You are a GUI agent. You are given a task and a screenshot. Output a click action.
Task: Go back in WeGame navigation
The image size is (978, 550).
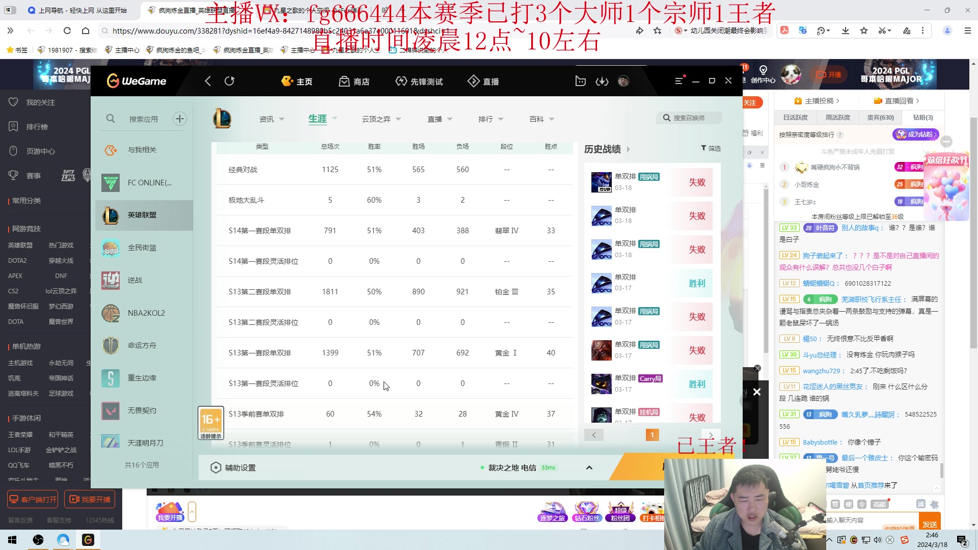point(208,81)
